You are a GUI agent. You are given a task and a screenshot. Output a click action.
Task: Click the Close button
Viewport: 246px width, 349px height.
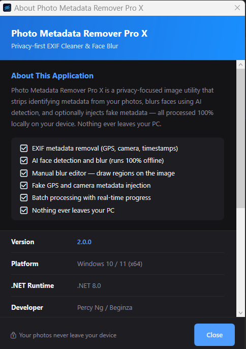[x=214, y=335]
